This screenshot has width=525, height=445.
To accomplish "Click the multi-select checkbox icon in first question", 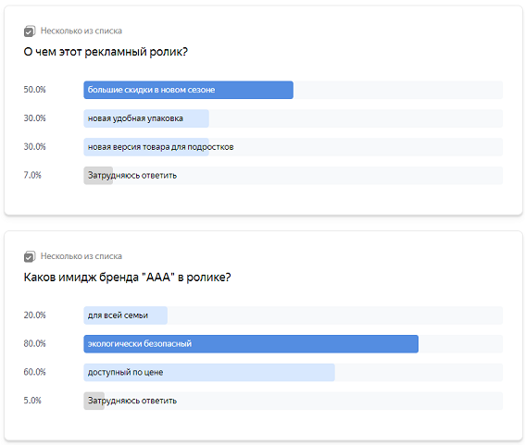I will point(30,31).
